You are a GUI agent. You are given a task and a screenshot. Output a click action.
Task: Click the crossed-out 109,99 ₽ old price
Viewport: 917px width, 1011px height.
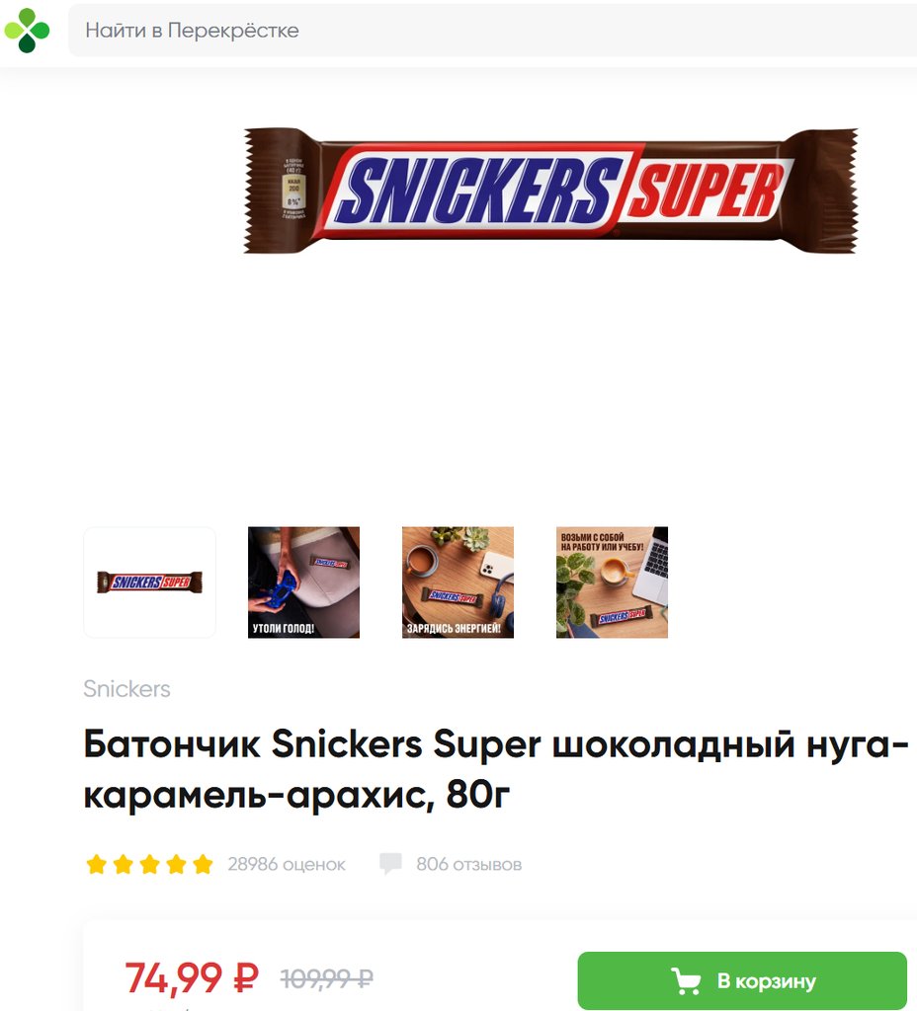click(x=326, y=978)
